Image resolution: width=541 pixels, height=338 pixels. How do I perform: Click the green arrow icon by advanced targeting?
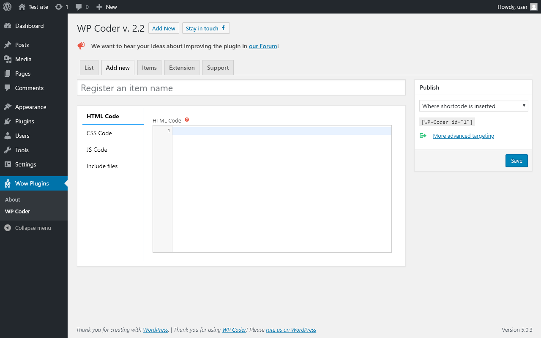pyautogui.click(x=423, y=136)
